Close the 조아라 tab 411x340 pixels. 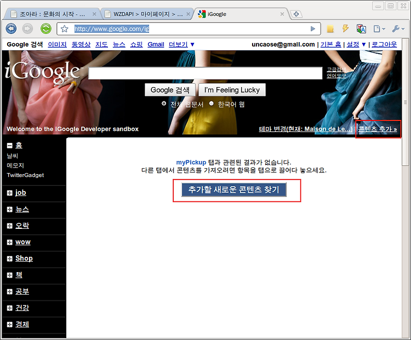pos(94,14)
